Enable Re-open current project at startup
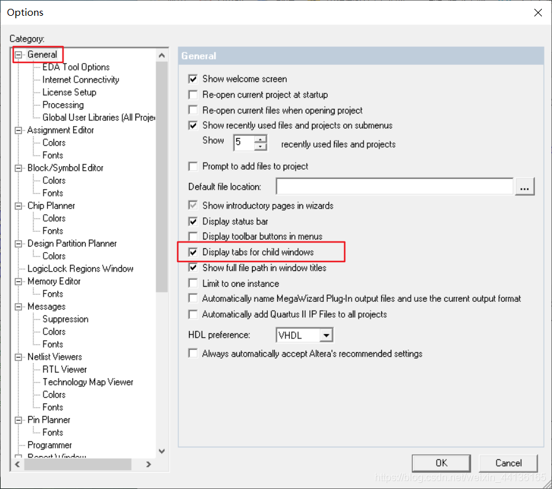The width and height of the screenshot is (552, 489). click(x=193, y=95)
